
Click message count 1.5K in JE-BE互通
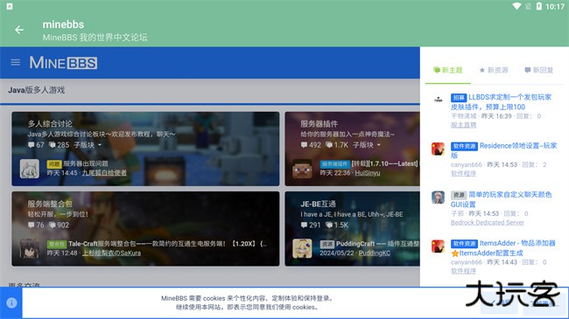337,225
